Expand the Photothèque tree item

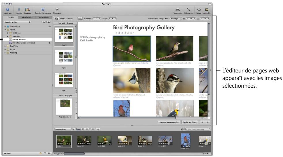5,26
